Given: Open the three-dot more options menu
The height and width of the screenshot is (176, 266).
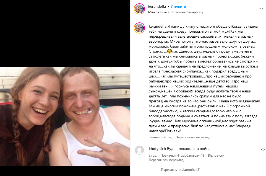Looking at the screenshot, I should click(260, 9).
